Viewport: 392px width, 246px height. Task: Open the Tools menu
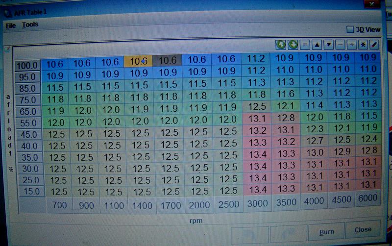(30, 25)
